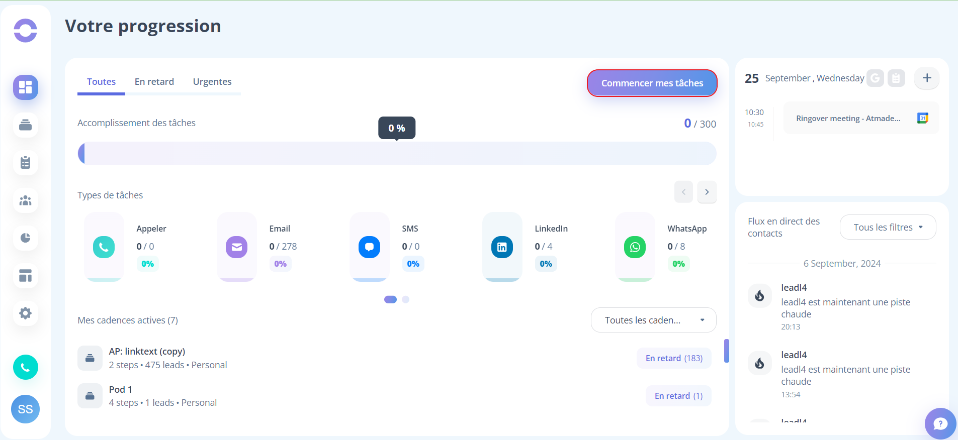Open the leads people icon in sidebar
The height and width of the screenshot is (440, 958).
click(x=26, y=200)
